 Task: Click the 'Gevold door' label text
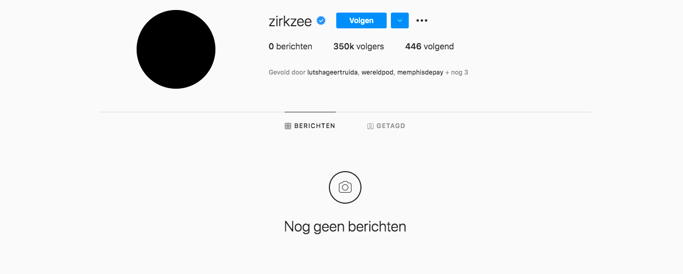point(287,72)
